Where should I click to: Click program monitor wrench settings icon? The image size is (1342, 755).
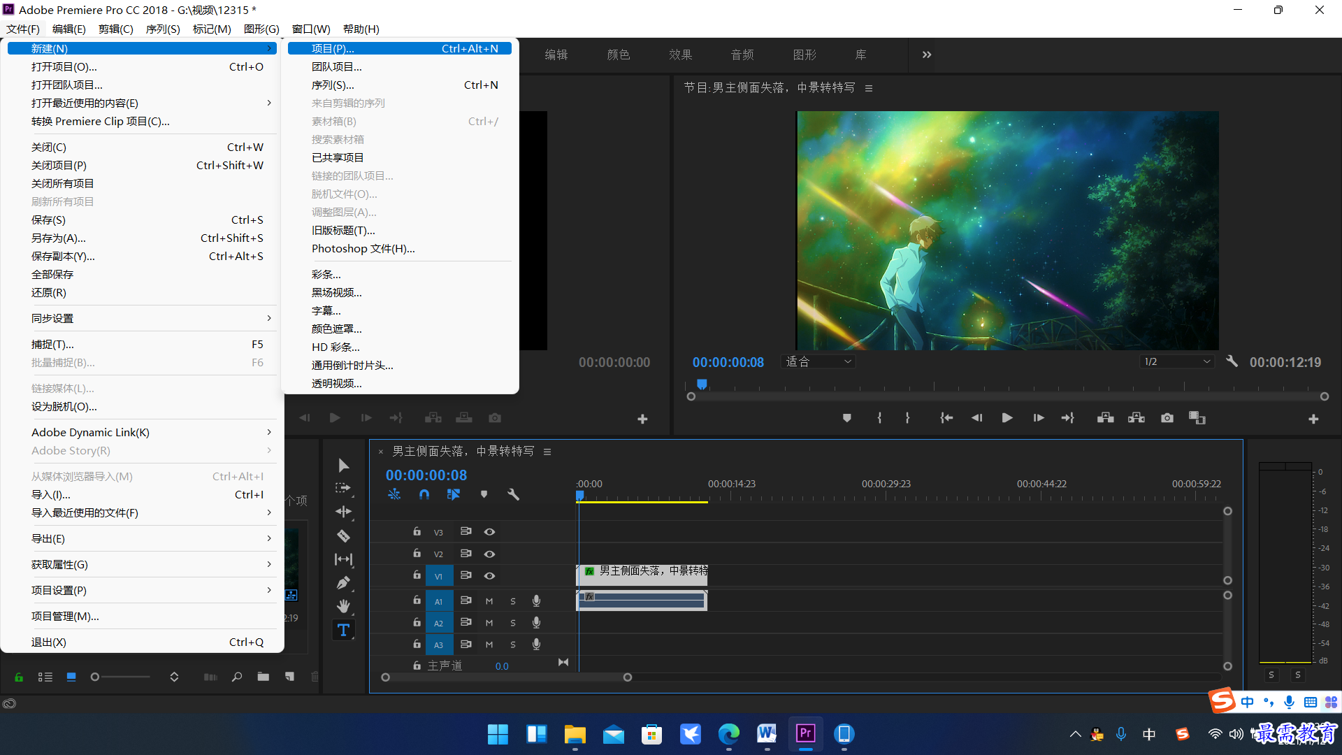point(1232,361)
